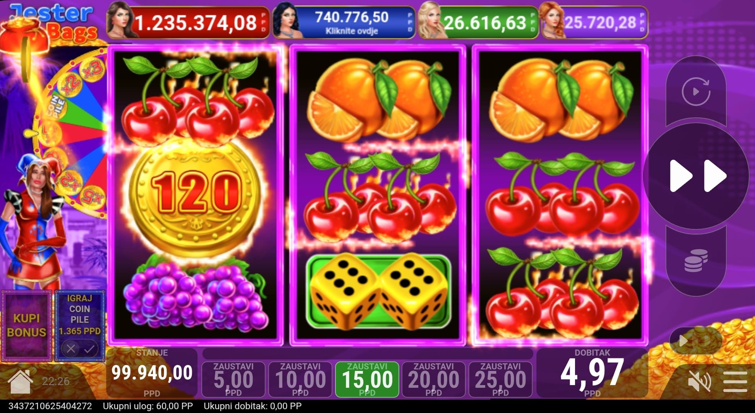
Task: Click the home icon
Action: pos(20,381)
